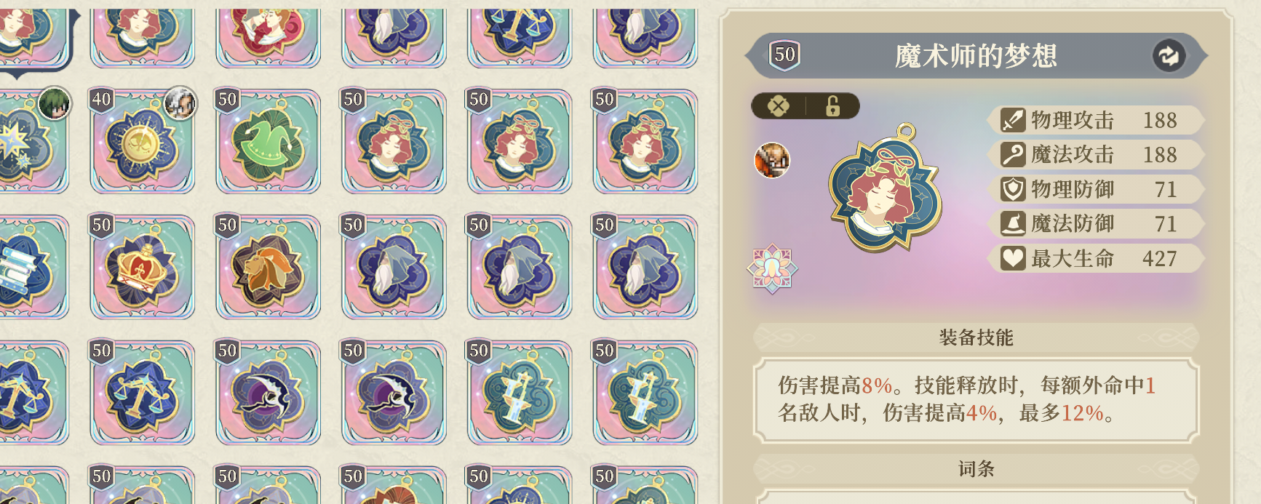Click the 最大生命 stat row

(1095, 258)
